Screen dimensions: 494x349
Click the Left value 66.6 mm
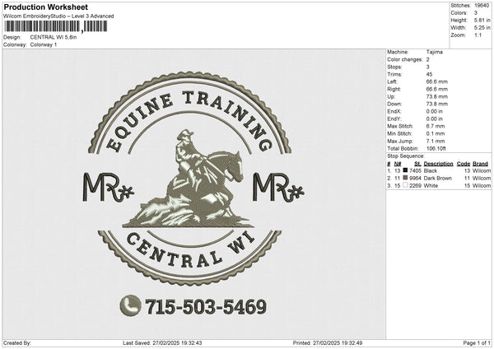(436, 81)
